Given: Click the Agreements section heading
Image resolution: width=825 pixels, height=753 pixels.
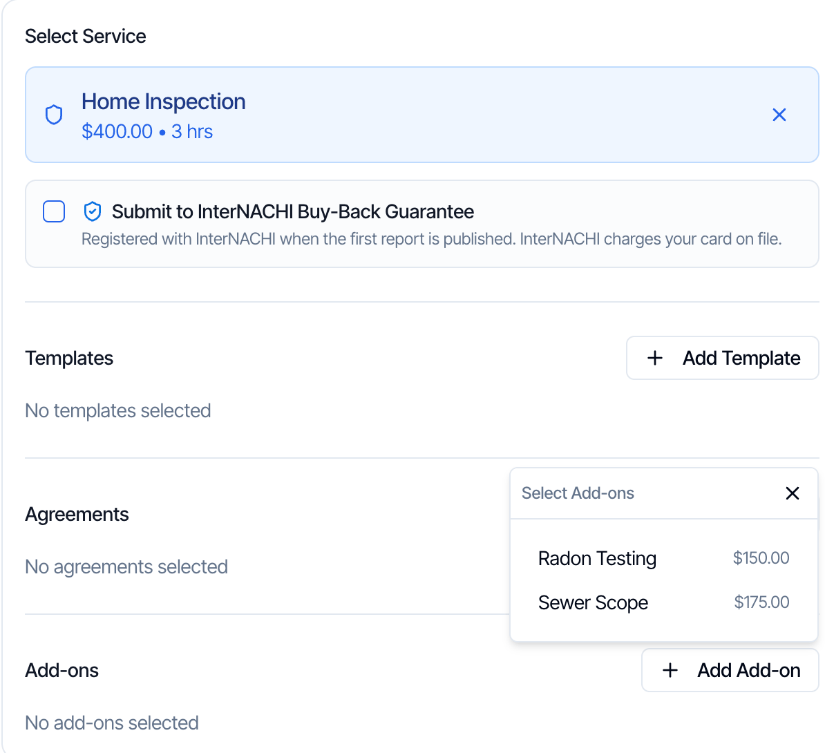Looking at the screenshot, I should (77, 514).
